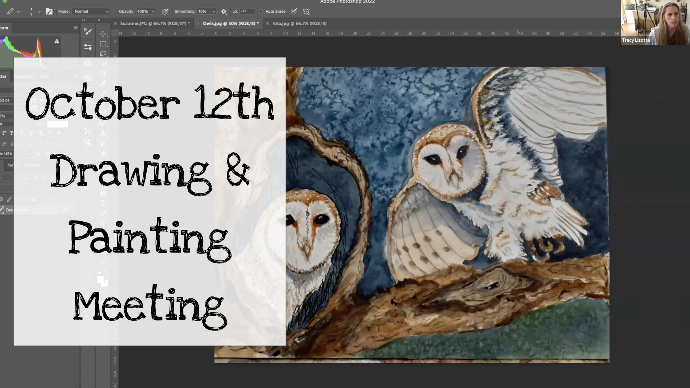Toggle the Brush Settings panel button in options bar

(49, 11)
